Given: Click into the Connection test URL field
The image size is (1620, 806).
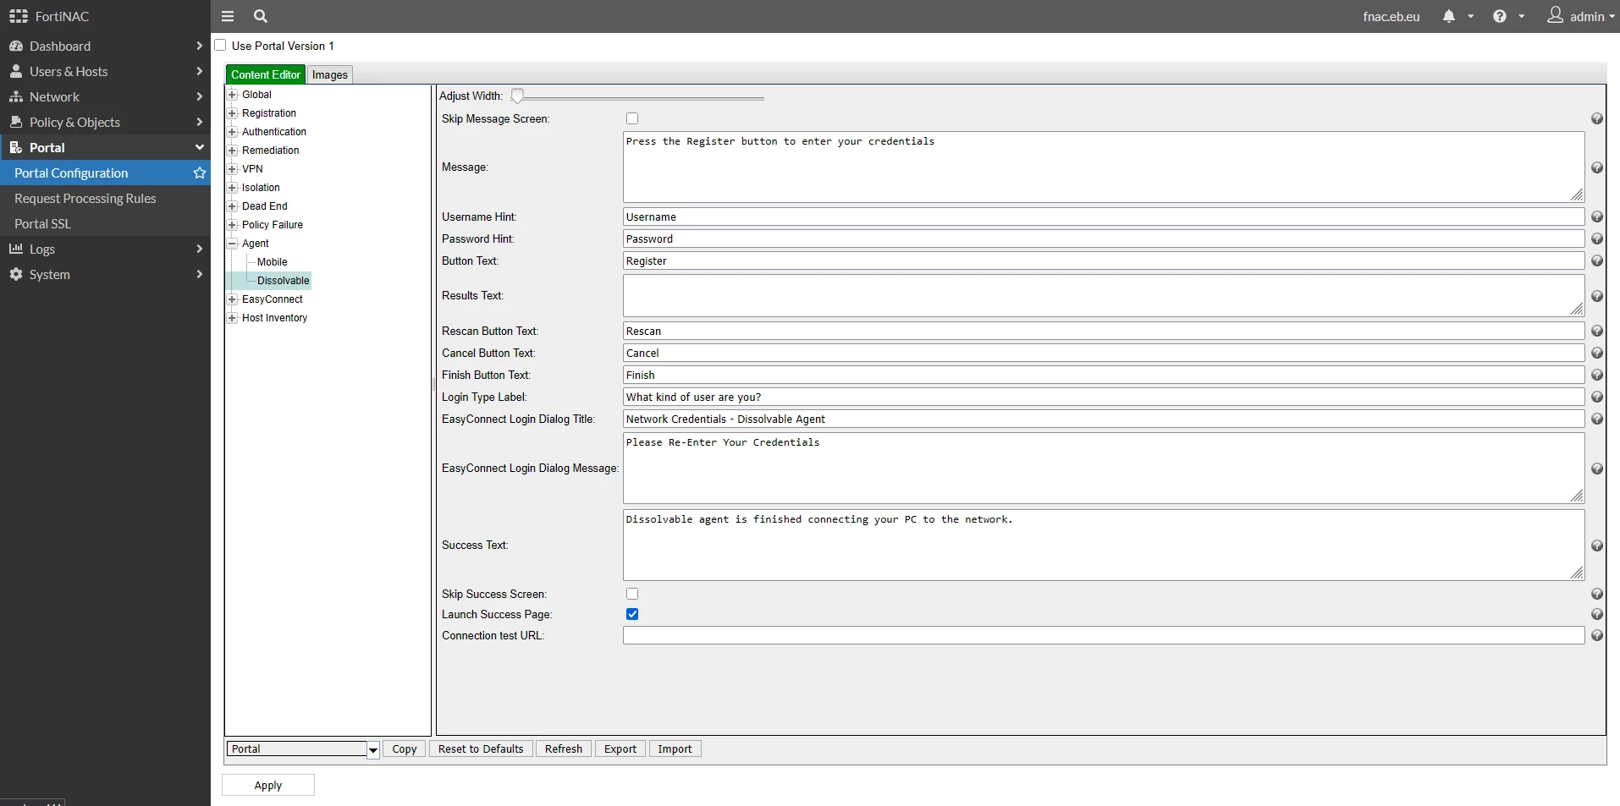Looking at the screenshot, I should [1104, 635].
